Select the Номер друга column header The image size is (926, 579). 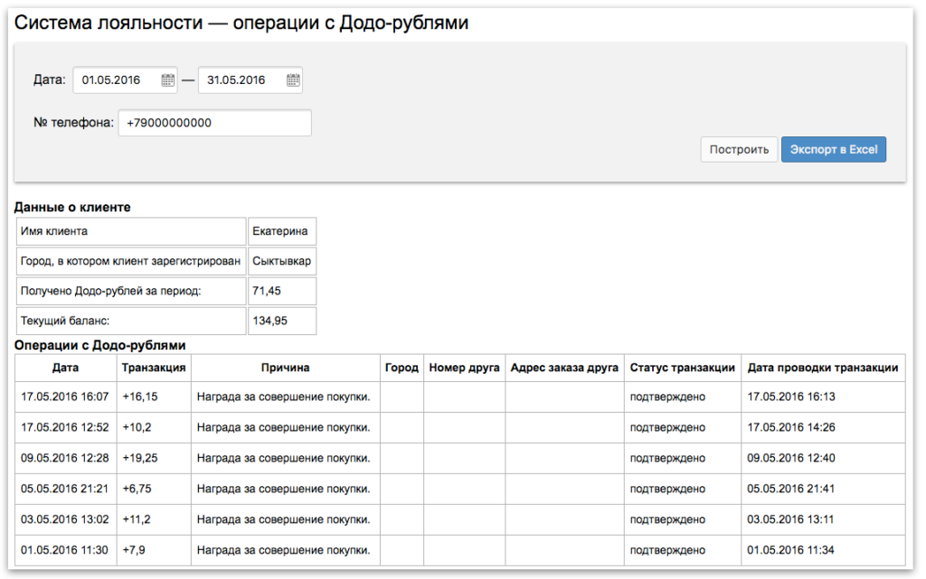[x=464, y=368]
